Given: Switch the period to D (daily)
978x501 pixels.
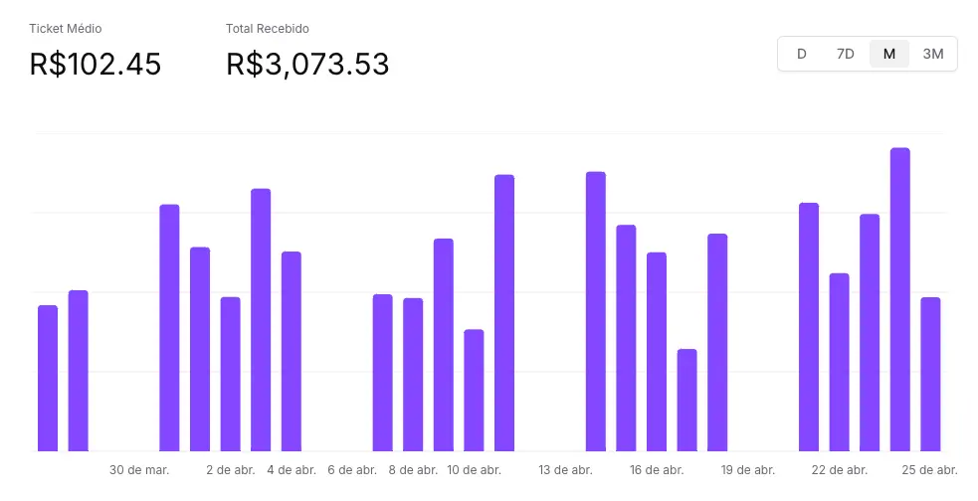Looking at the screenshot, I should coord(801,54).
